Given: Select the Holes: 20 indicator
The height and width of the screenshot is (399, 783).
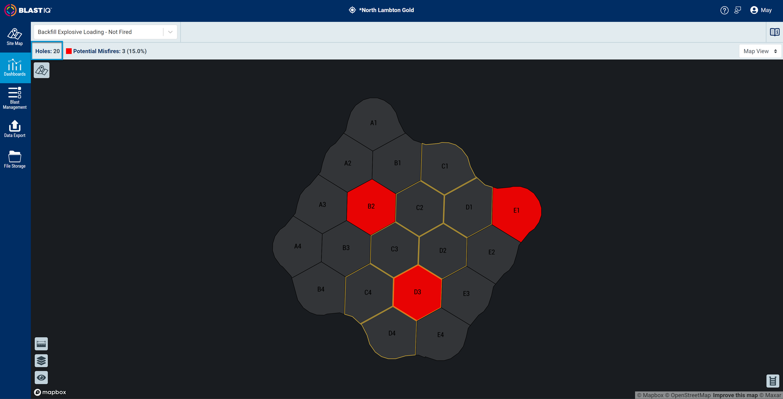Looking at the screenshot, I should click(x=47, y=51).
